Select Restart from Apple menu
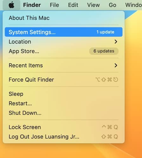The width and height of the screenshot is (142, 158). (63, 103)
